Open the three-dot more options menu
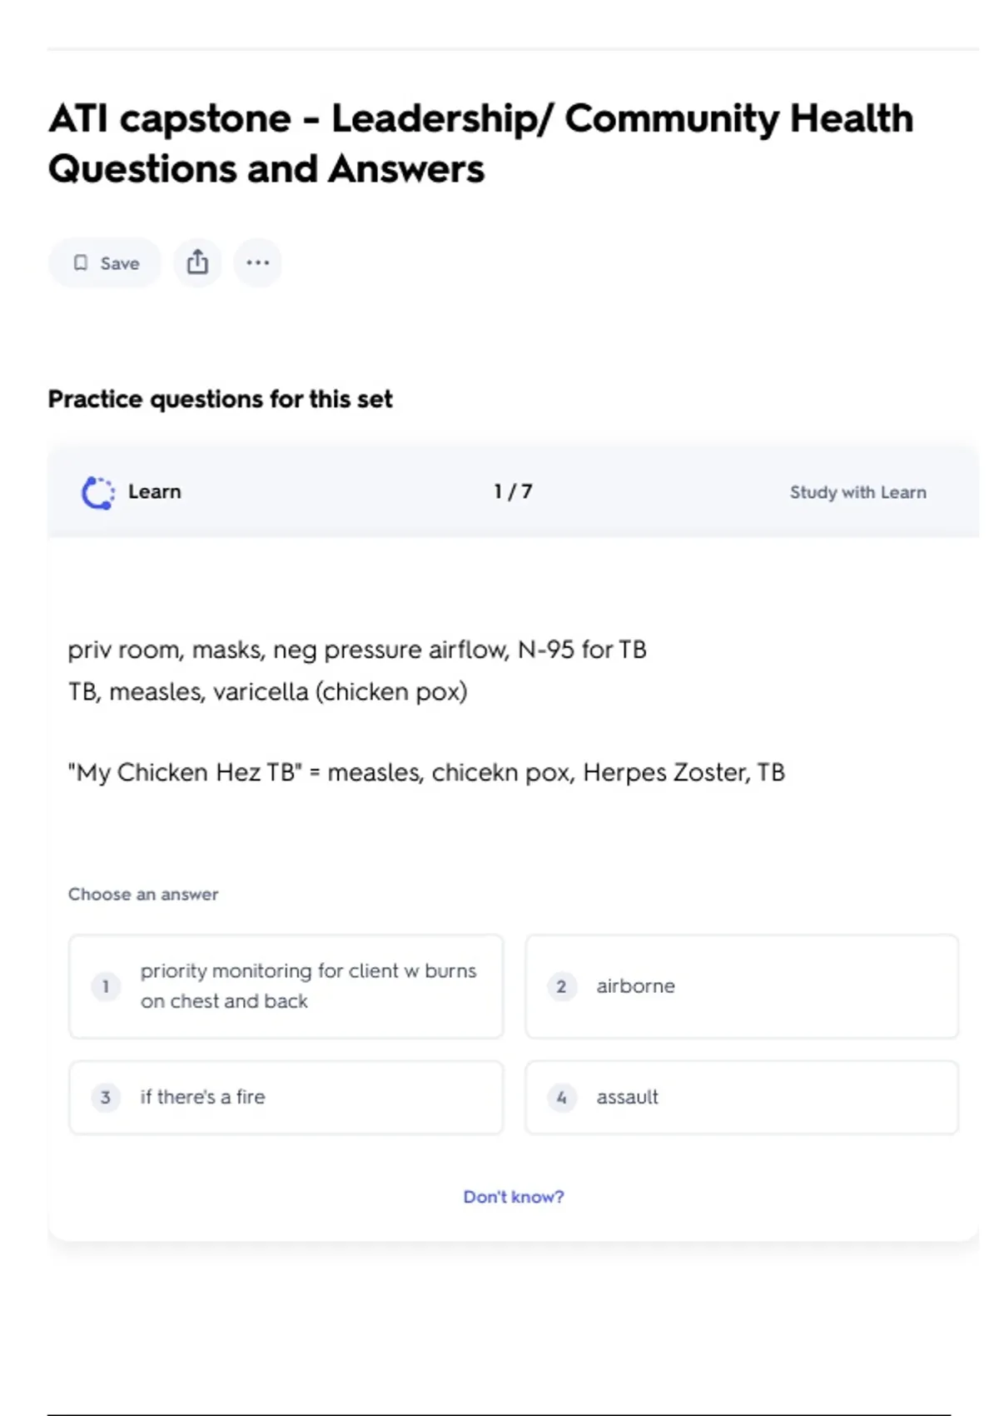 (x=257, y=262)
